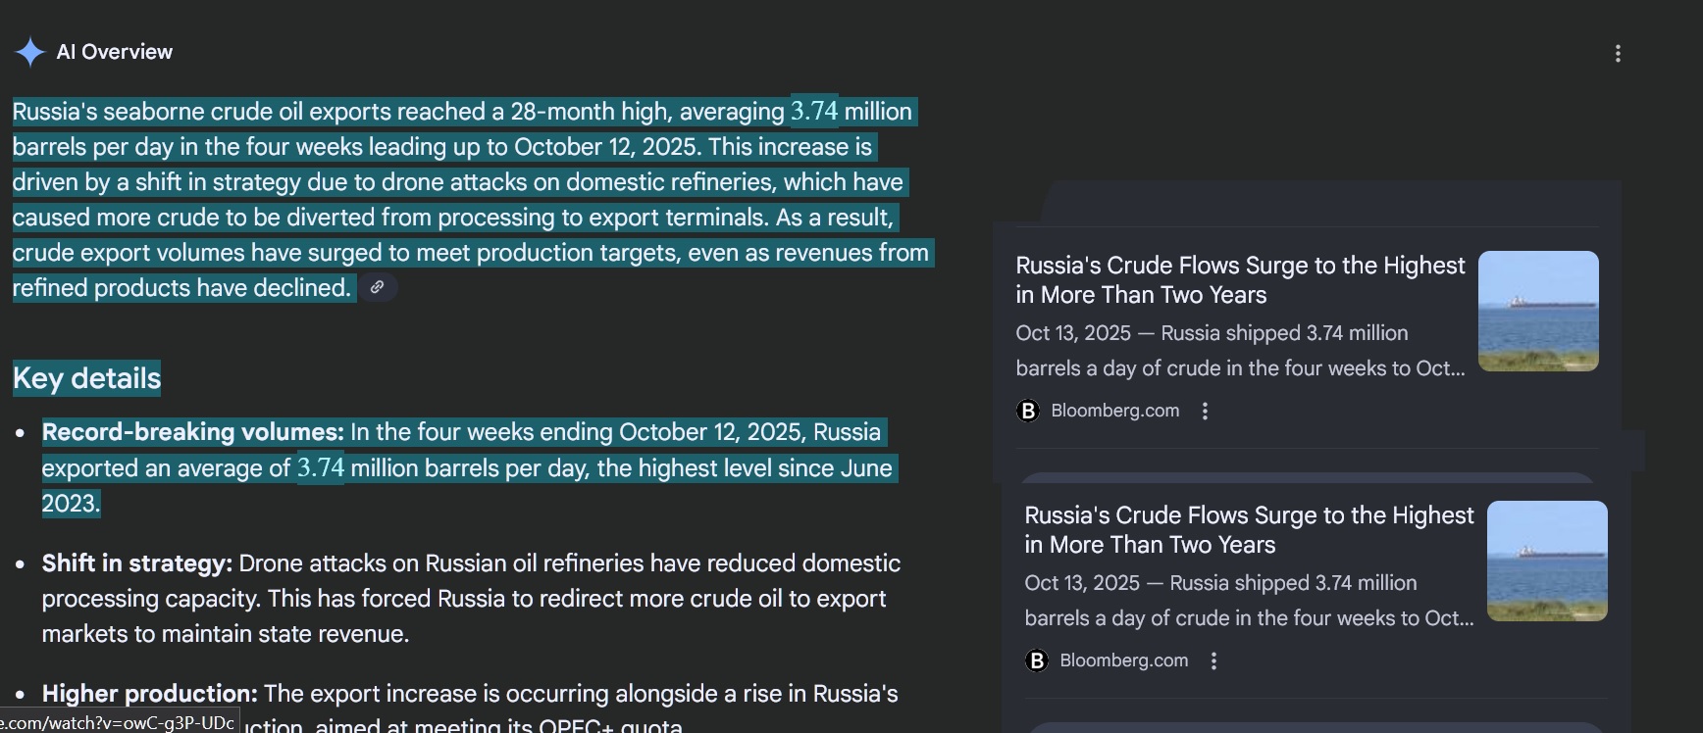
Task: Click first card's Bloomberg.com source label
Action: [x=1115, y=412]
